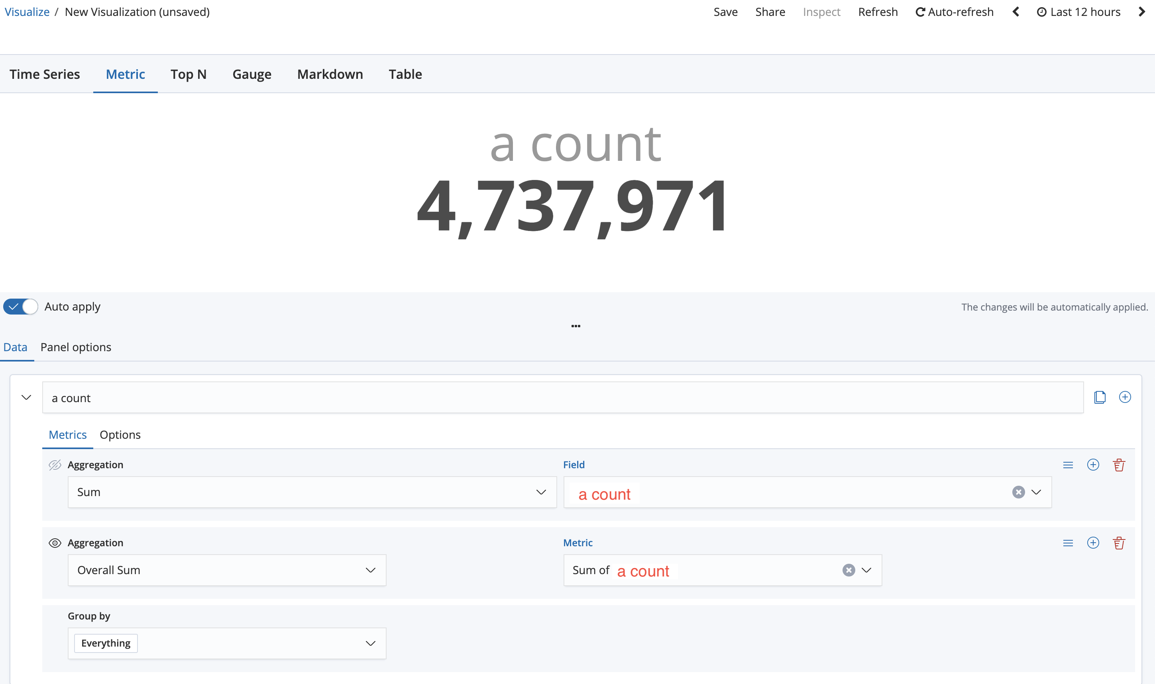The width and height of the screenshot is (1155, 684).
Task: Hide the Overall Sum aggregation metric
Action: click(55, 543)
